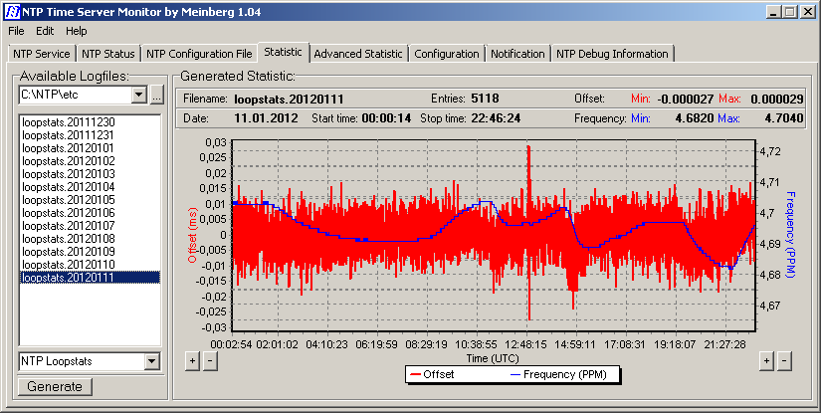Select logfile loopstats.20120103
This screenshot has height=413, width=821.
[90, 174]
